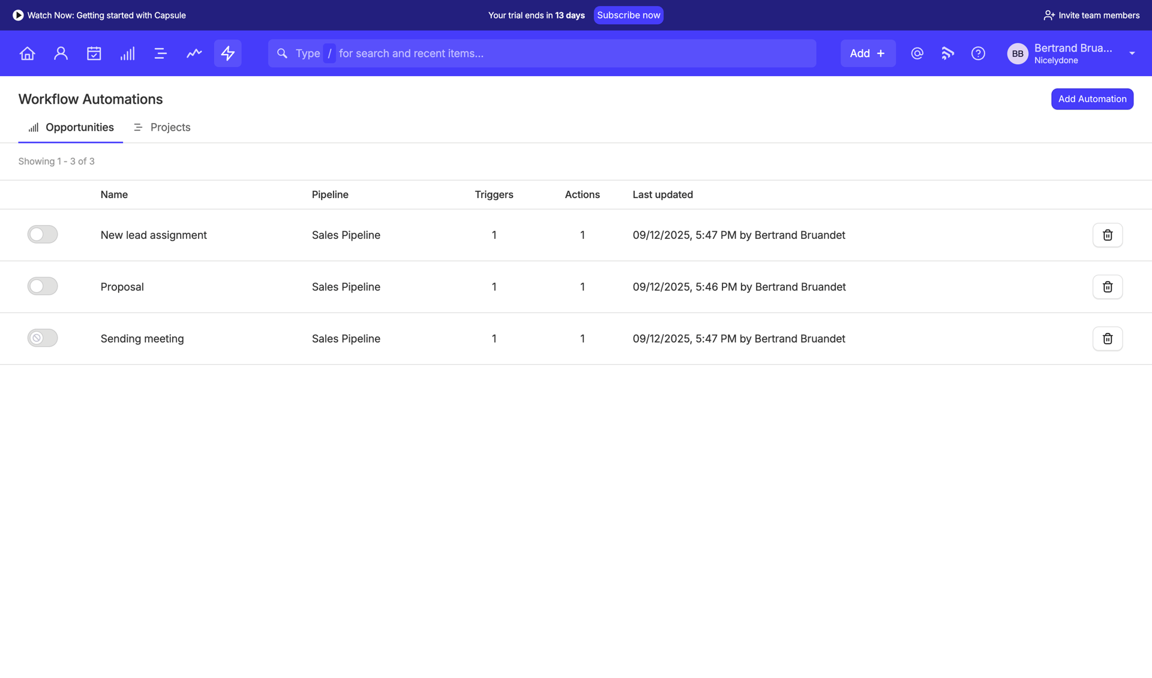Click the global search field

[542, 53]
